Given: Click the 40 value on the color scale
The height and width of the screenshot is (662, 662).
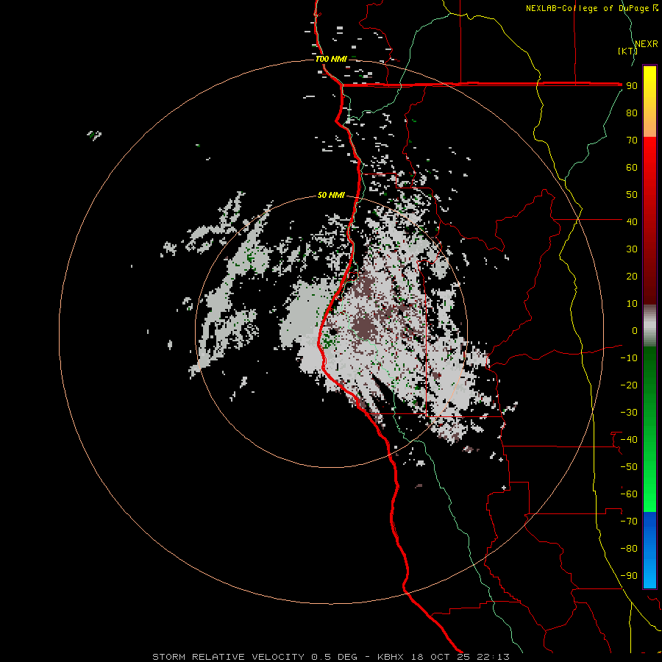Looking at the screenshot, I should tap(632, 221).
